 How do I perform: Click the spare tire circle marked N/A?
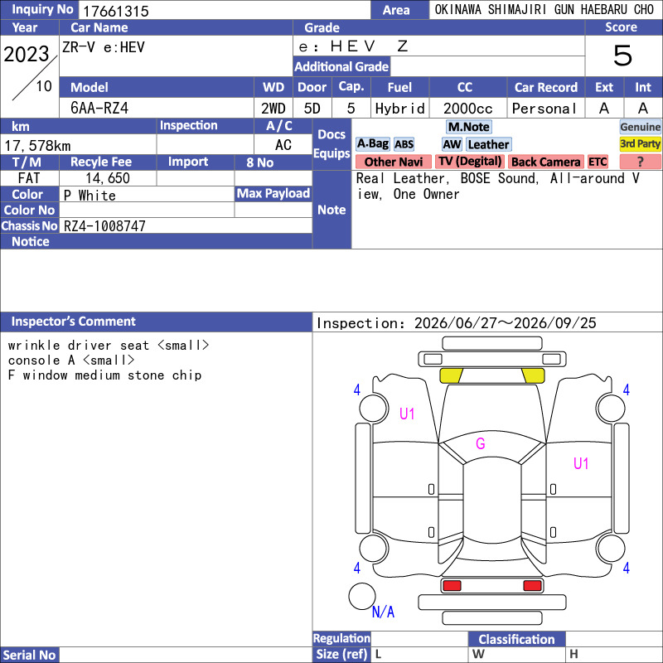[x=362, y=596]
